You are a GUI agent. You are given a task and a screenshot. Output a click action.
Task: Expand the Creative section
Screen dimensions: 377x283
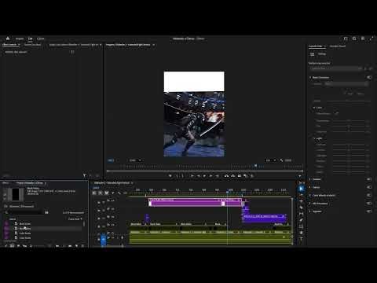(310, 179)
